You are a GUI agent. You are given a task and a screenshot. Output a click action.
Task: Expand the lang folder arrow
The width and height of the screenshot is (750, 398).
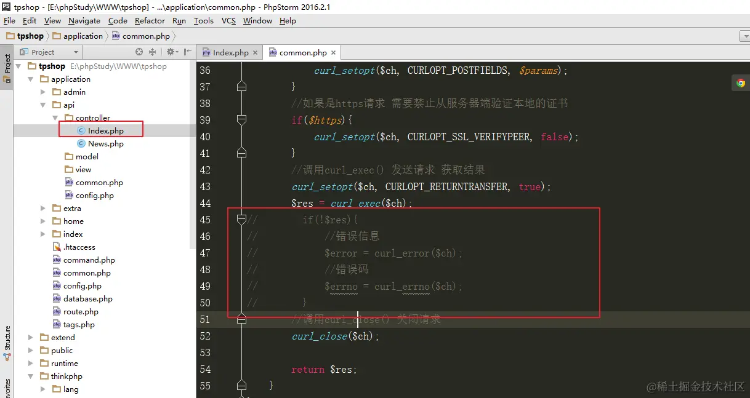[x=43, y=389]
